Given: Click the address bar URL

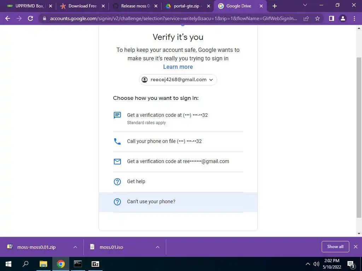Looking at the screenshot, I should pos(173,18).
